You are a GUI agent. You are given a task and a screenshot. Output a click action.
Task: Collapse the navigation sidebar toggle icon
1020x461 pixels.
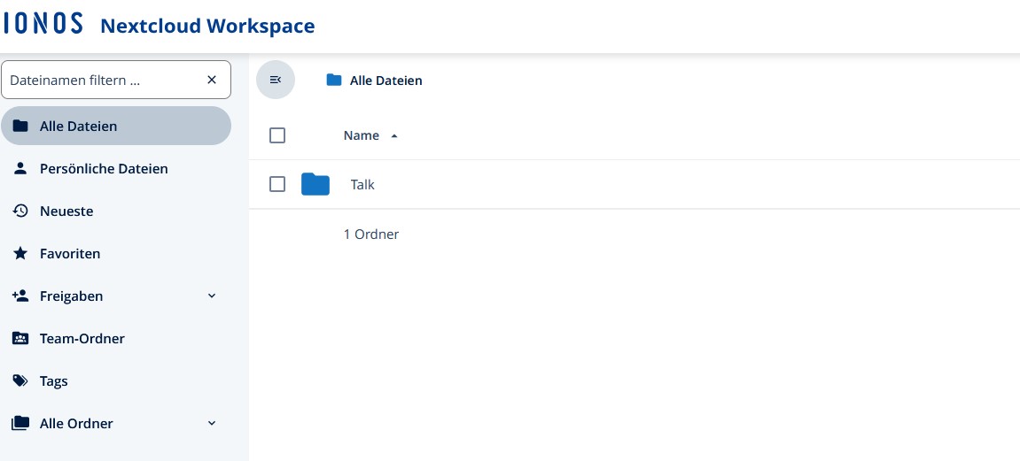pos(276,80)
